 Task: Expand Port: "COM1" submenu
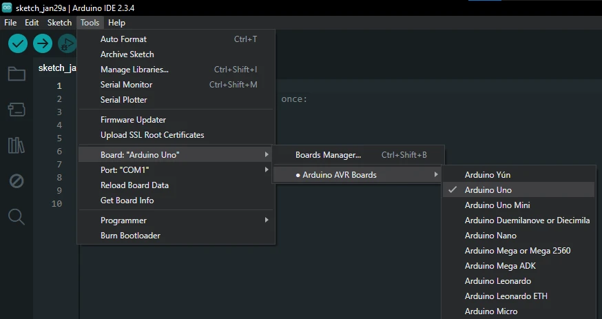(x=176, y=170)
